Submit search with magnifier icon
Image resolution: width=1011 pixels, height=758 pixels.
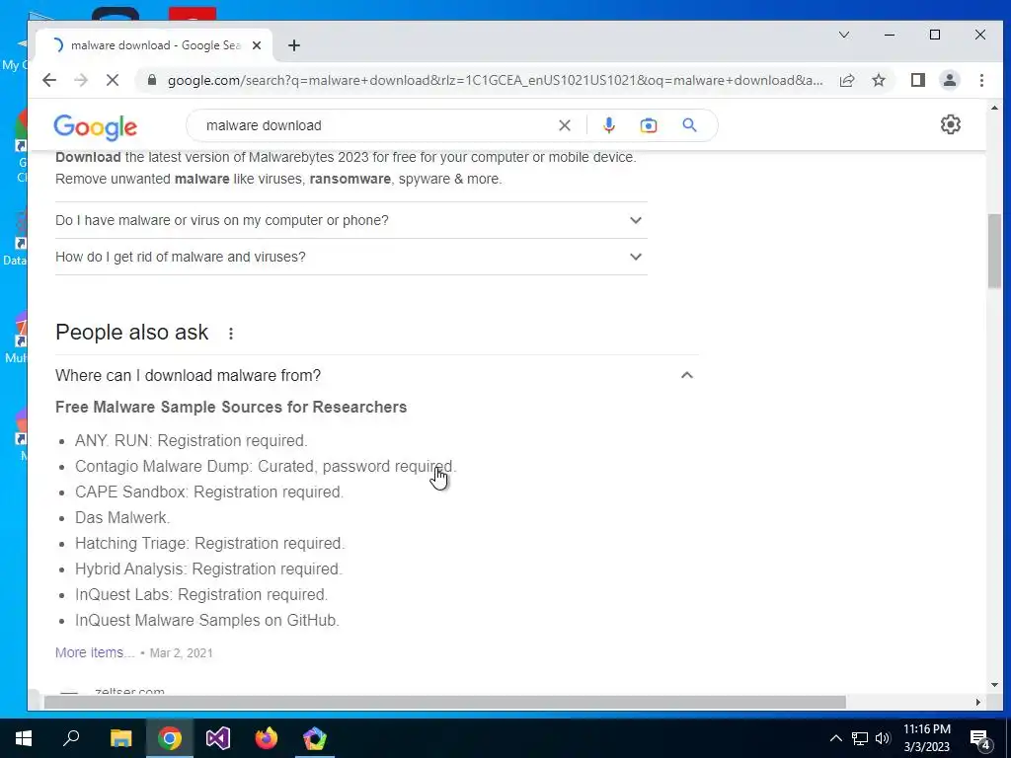coord(689,125)
